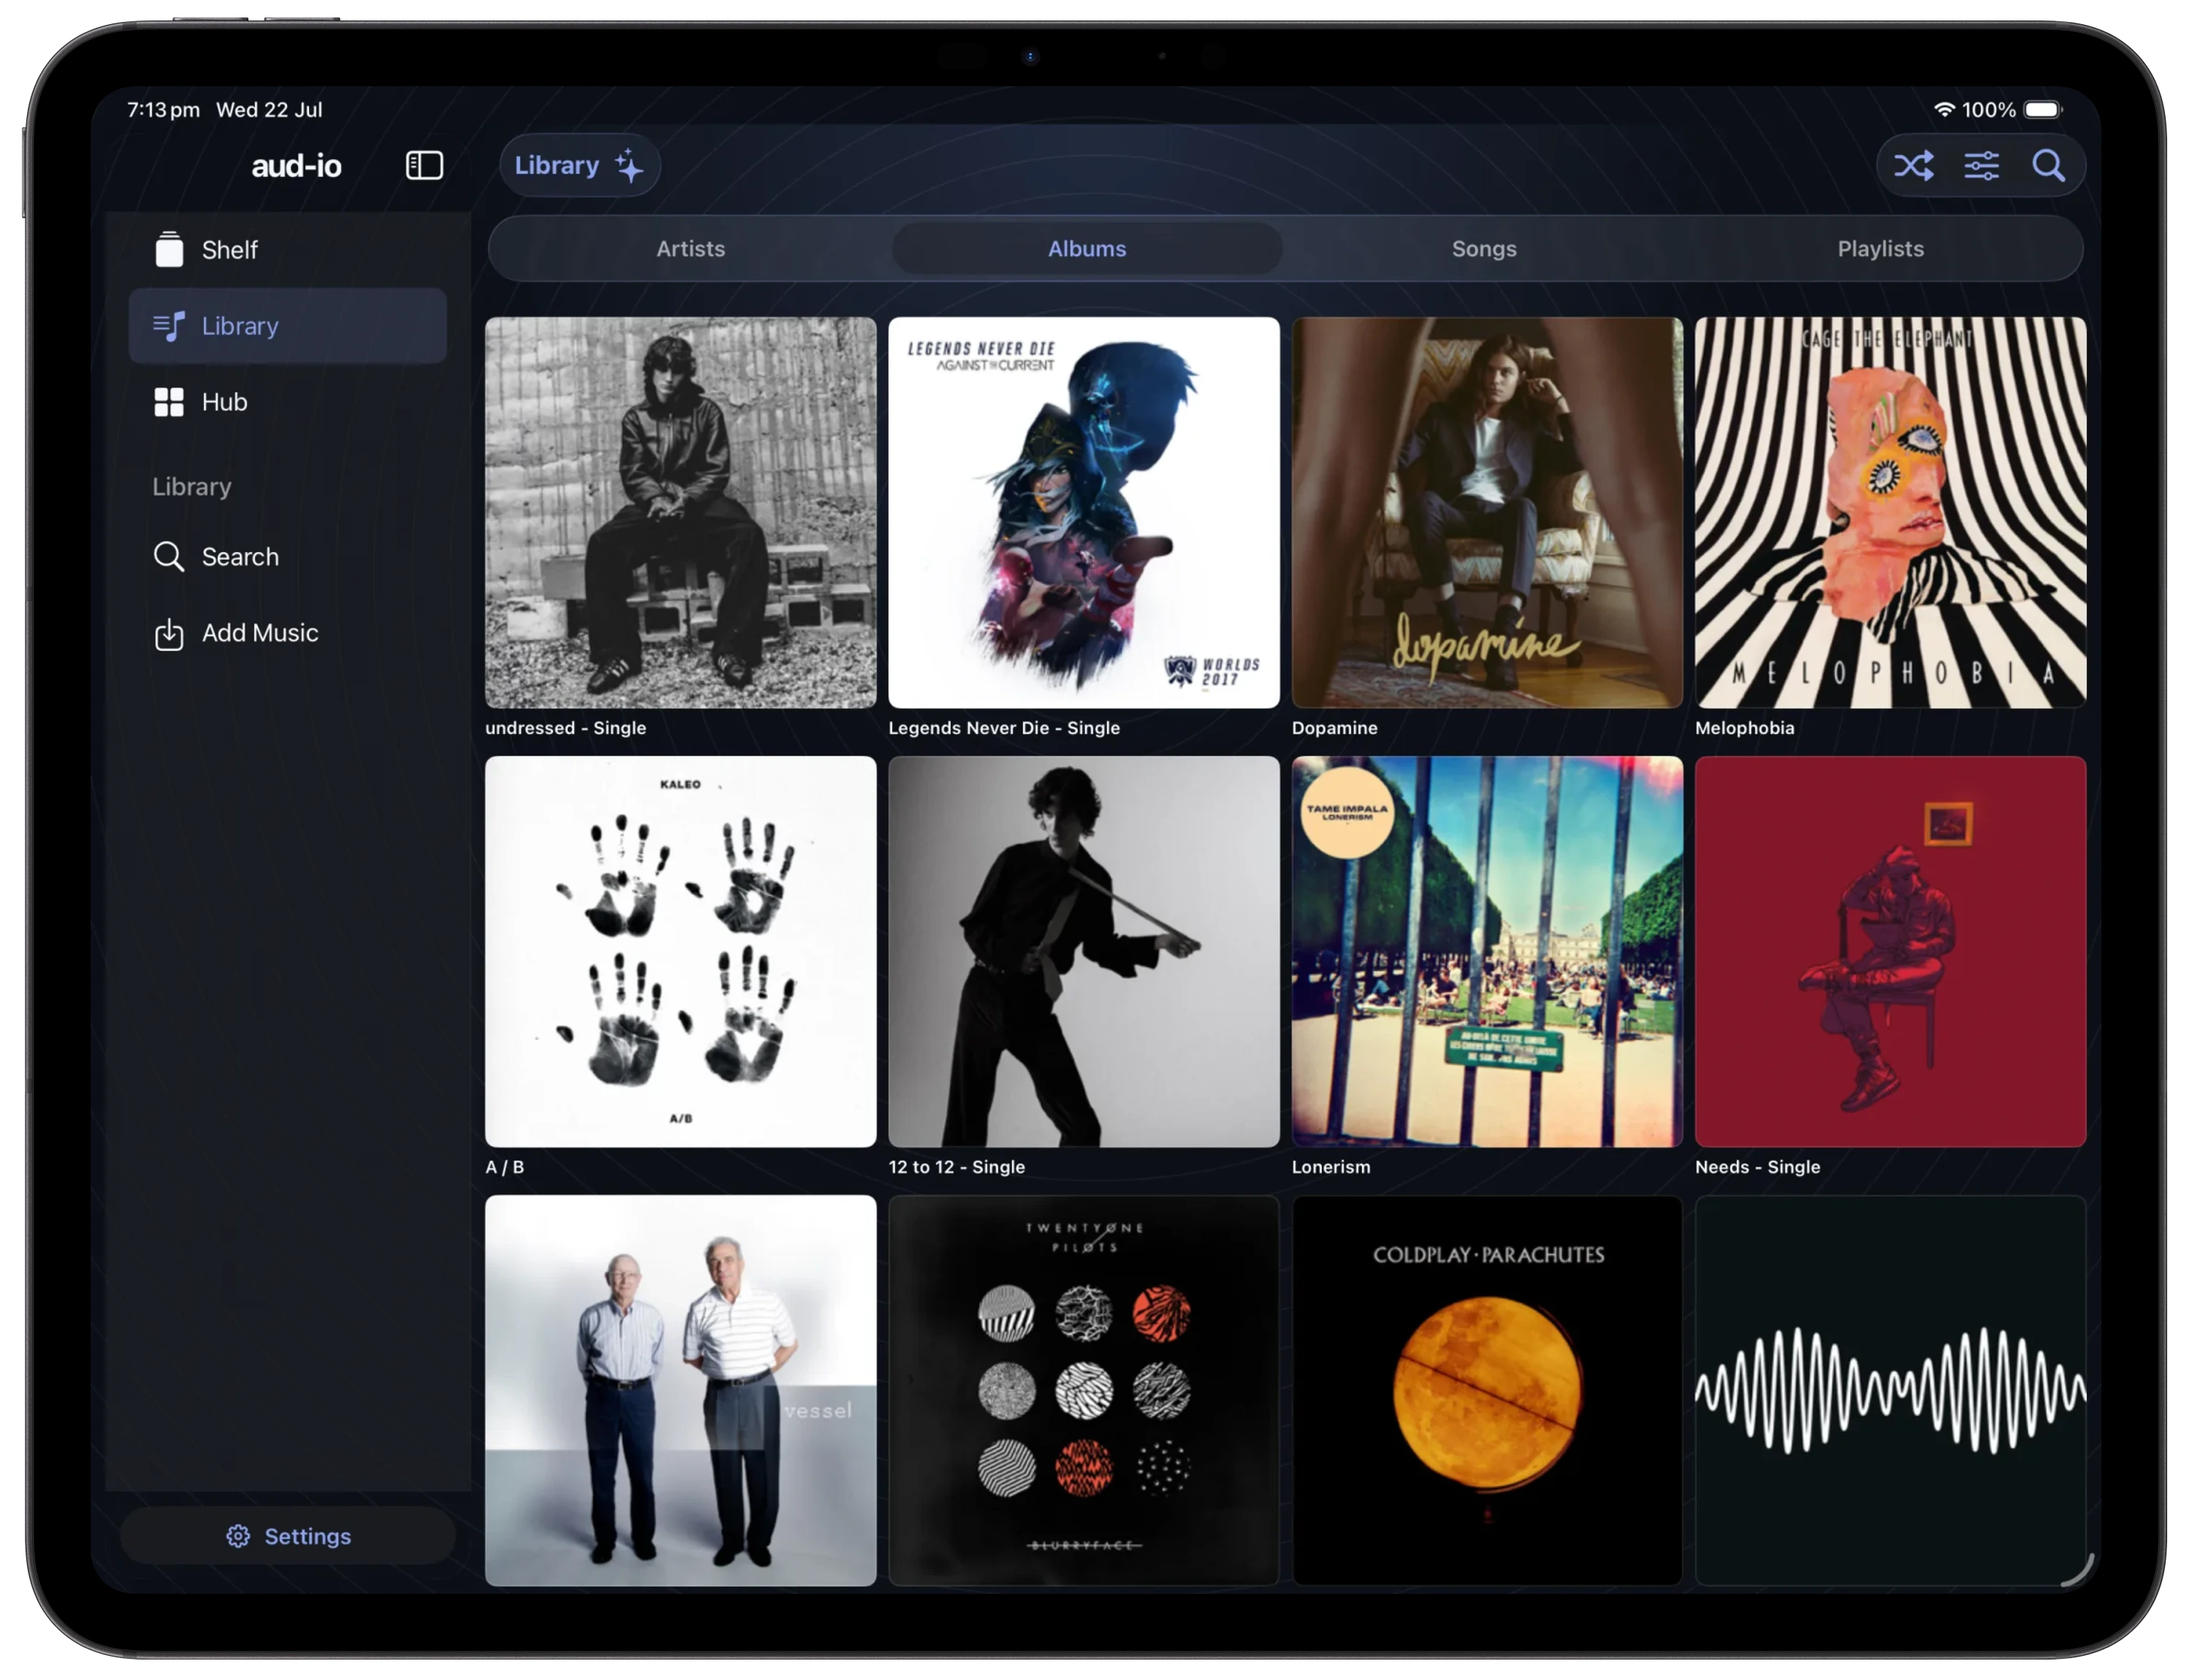Open Hub from the sidebar
This screenshot has height=1680, width=2192.
[x=287, y=402]
